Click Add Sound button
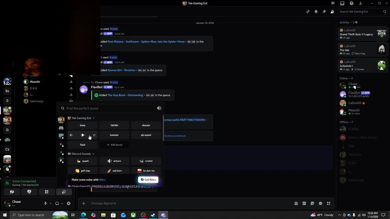Viewport: 390px width, 219px height. click(x=114, y=145)
